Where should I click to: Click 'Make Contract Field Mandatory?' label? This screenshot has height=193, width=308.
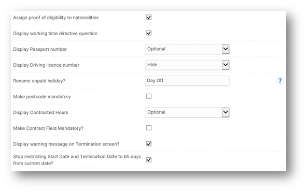[x=48, y=128]
